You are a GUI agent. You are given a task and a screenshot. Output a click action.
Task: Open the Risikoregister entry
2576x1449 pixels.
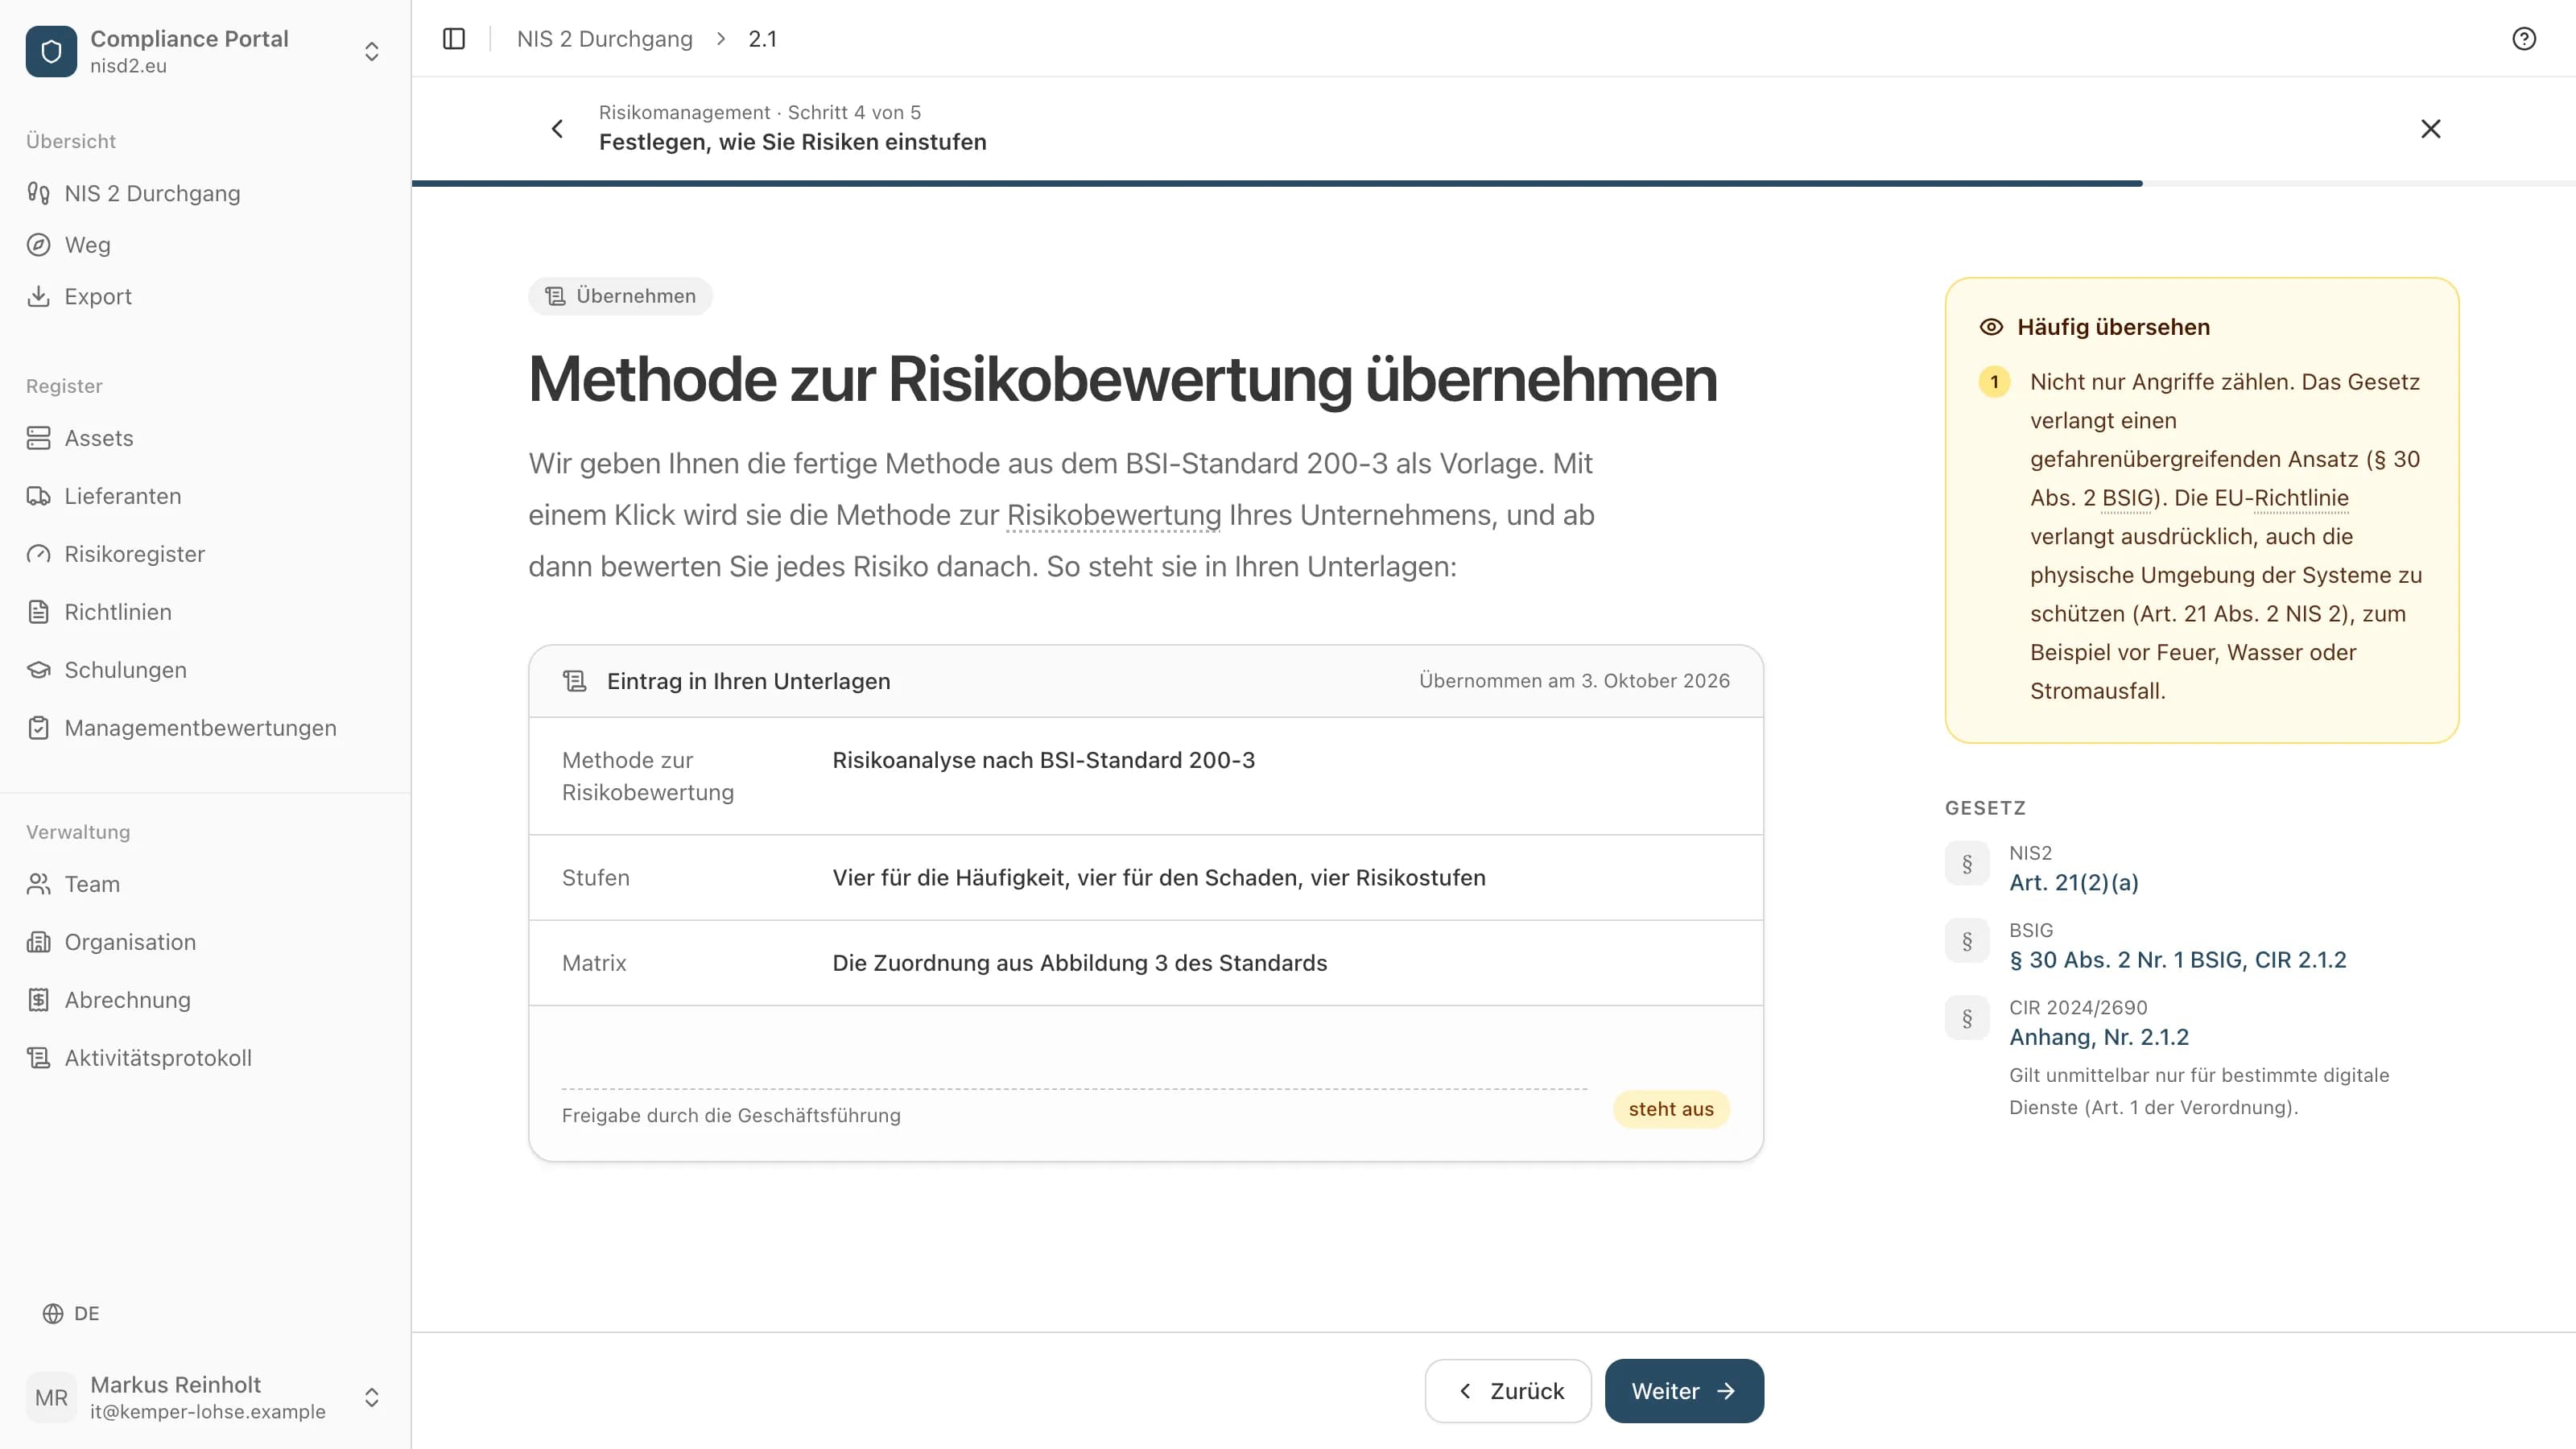point(135,554)
